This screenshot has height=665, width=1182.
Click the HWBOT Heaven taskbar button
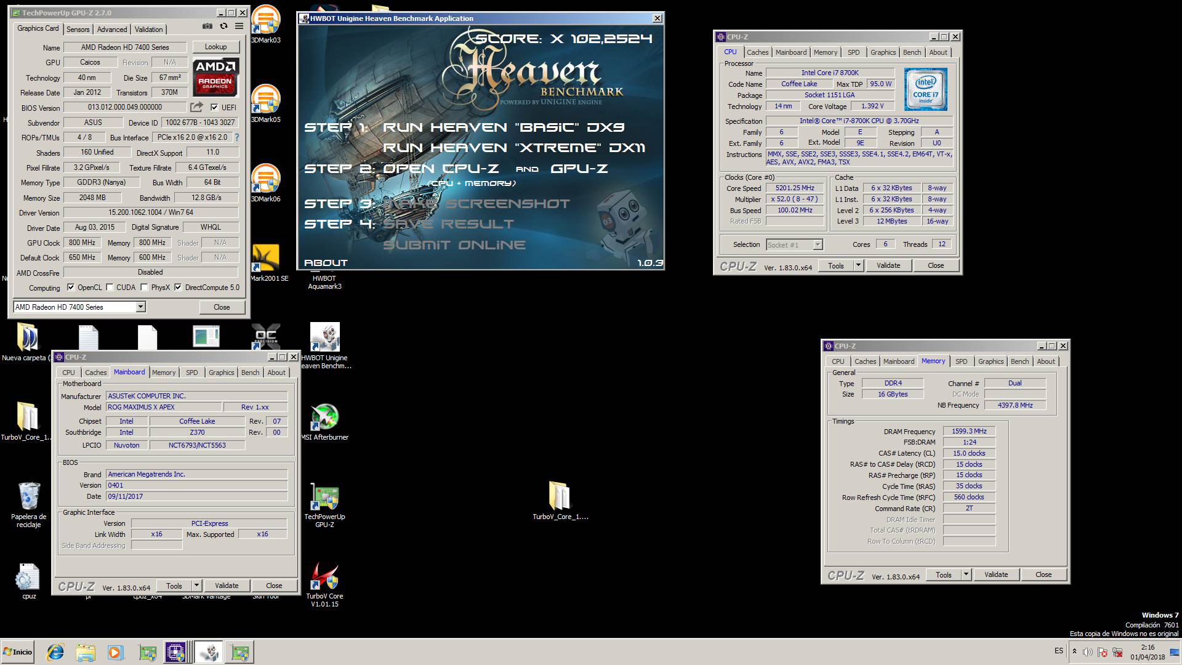coord(209,652)
